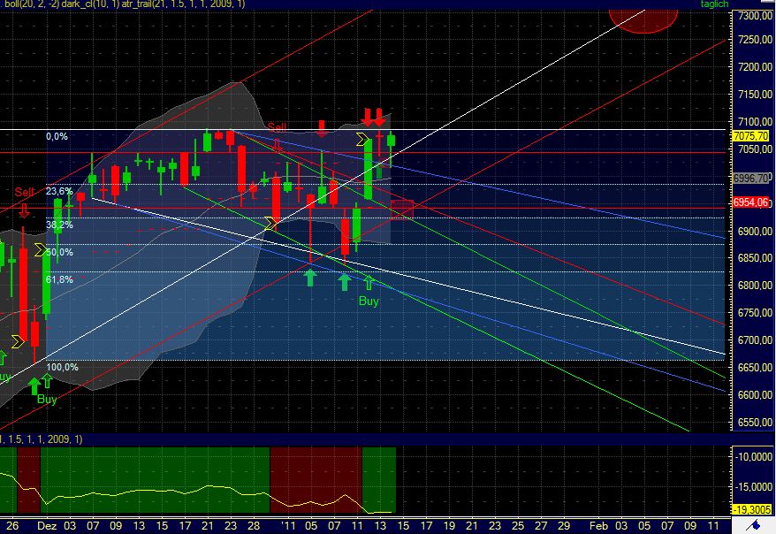Select the 100,0% Fibonacci level label
Viewport: 776px width, 534px height.
63,367
